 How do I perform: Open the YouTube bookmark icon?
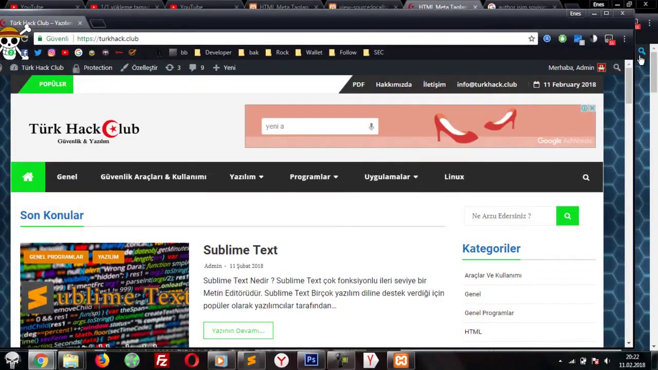pyautogui.click(x=65, y=52)
